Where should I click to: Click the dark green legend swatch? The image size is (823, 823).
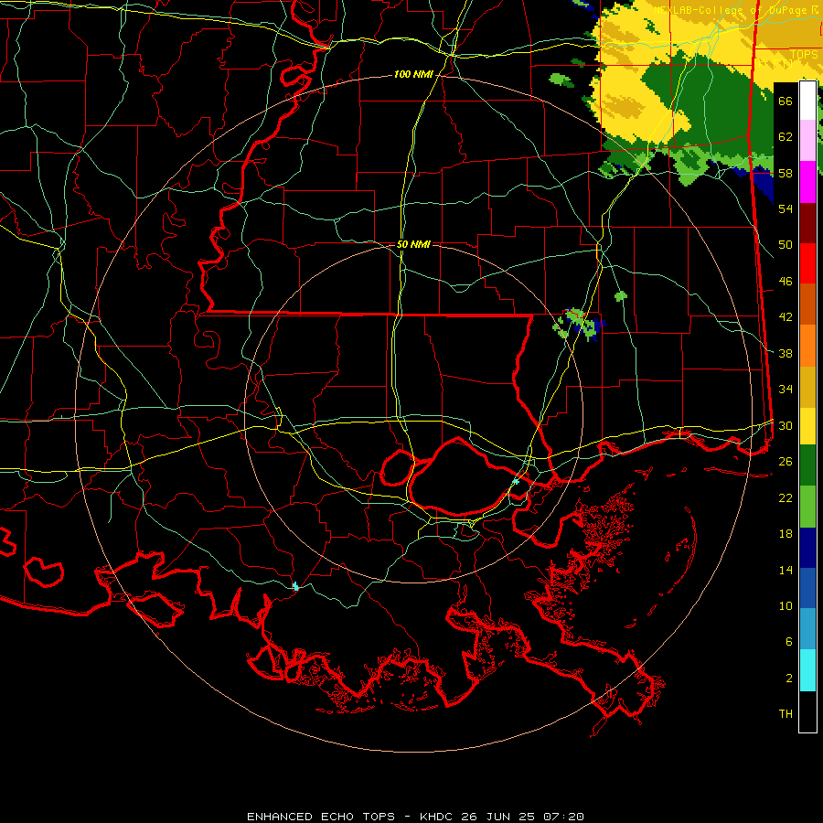pos(807,465)
